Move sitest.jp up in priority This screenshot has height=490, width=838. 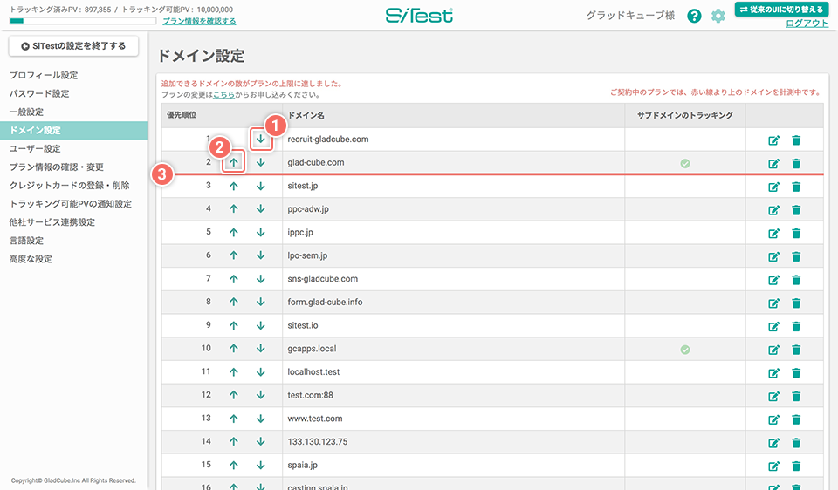(x=234, y=186)
